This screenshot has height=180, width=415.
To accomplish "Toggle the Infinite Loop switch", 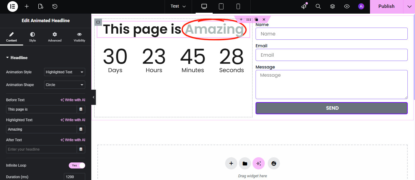I will 77,165.
